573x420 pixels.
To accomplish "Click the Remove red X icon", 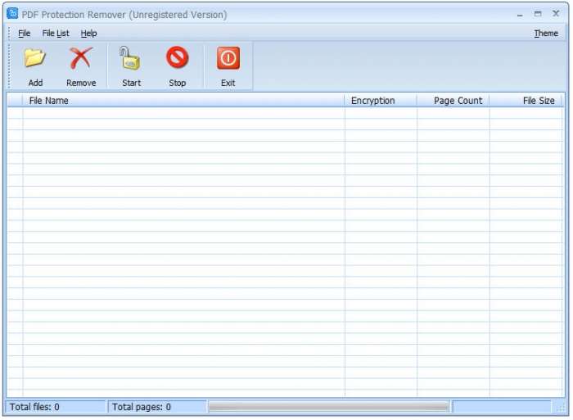I will click(x=81, y=58).
